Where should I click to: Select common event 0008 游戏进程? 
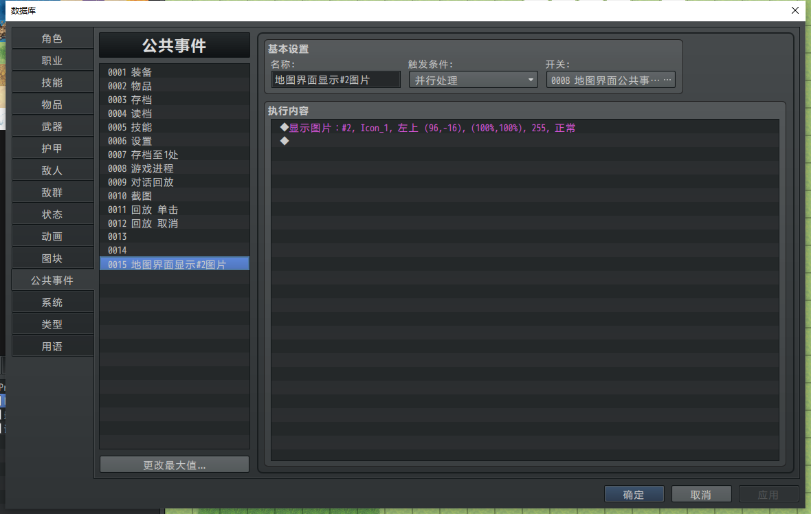pos(175,168)
